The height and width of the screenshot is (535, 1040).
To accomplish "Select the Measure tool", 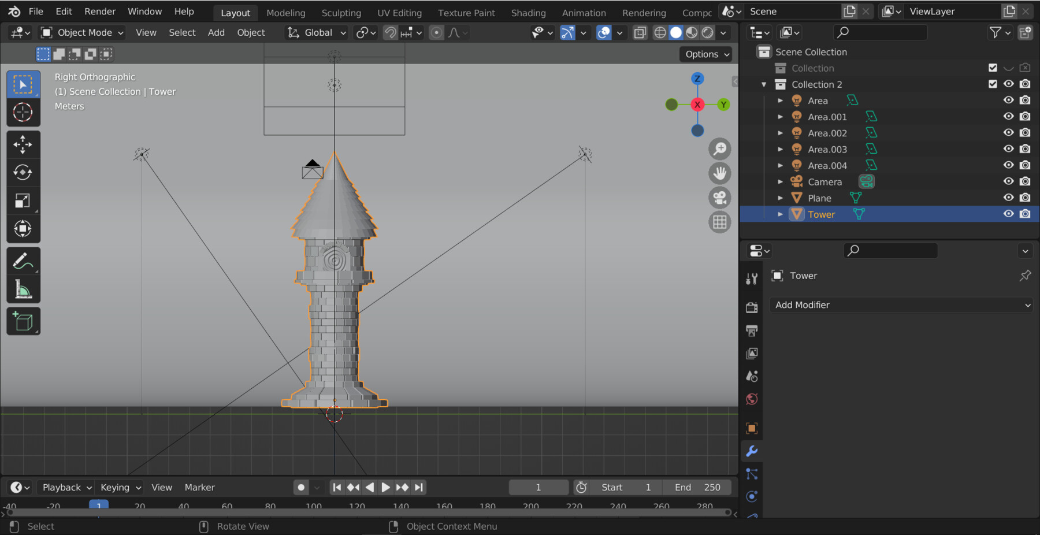I will pyautogui.click(x=23, y=289).
